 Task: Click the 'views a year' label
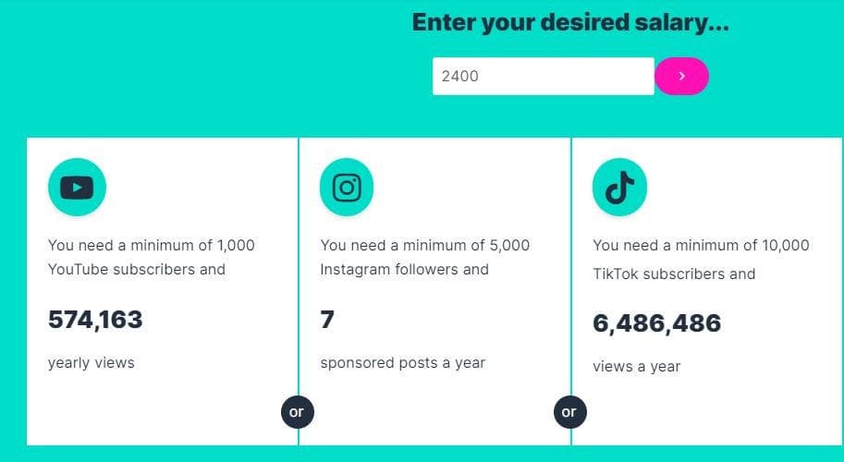click(x=637, y=367)
